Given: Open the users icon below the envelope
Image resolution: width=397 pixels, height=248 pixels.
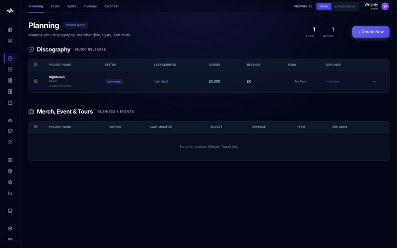Looking at the screenshot, I should (x=10, y=142).
